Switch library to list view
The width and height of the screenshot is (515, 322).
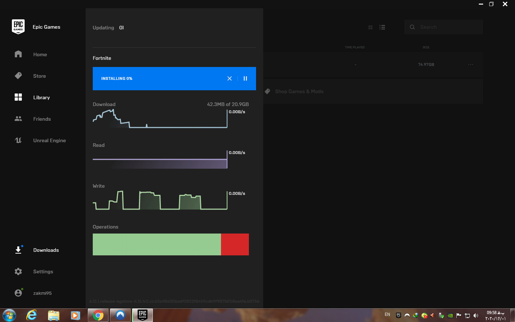tap(382, 27)
